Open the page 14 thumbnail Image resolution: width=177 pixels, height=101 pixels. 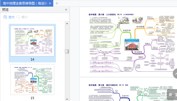point(32,41)
